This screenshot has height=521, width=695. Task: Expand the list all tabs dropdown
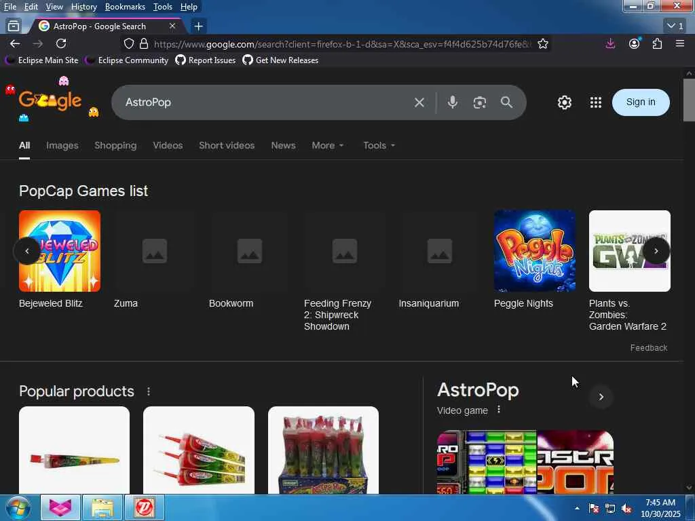pyautogui.click(x=675, y=26)
